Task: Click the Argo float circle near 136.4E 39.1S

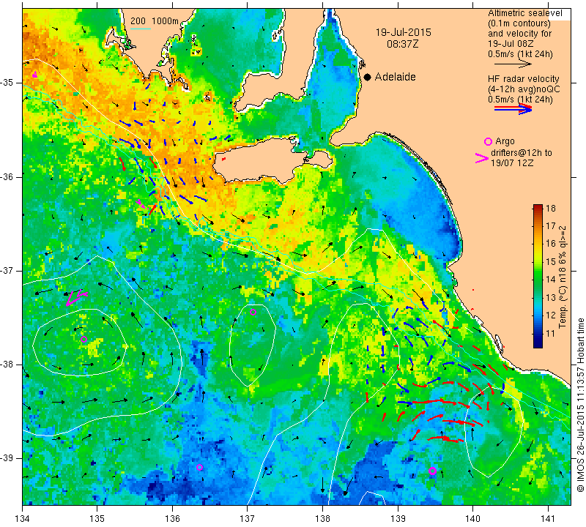Action: (x=199, y=467)
